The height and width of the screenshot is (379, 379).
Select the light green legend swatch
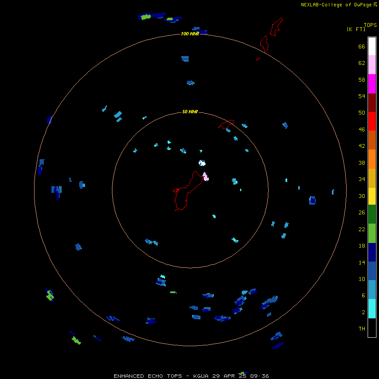[x=372, y=233]
